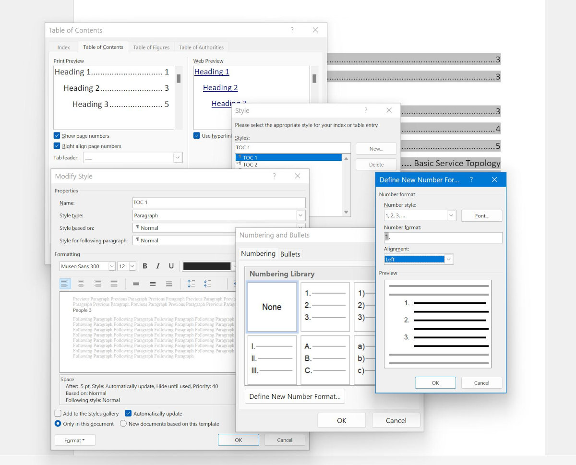Enable Add to the Styles gallery
Viewport: 576px width, 465px height.
click(58, 413)
